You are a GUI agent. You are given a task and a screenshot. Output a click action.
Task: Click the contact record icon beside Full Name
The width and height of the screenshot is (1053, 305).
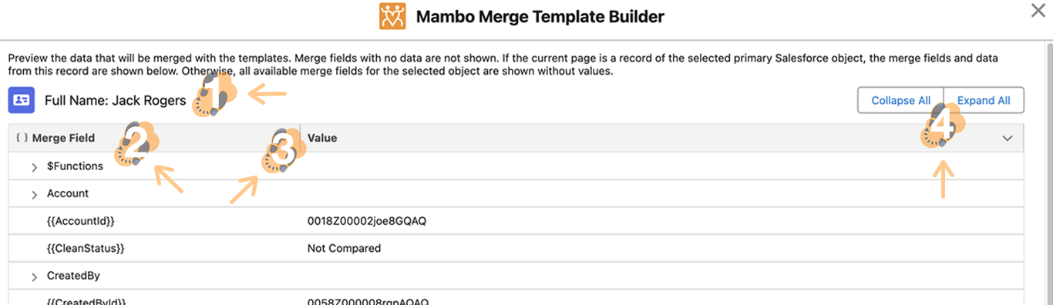click(22, 100)
